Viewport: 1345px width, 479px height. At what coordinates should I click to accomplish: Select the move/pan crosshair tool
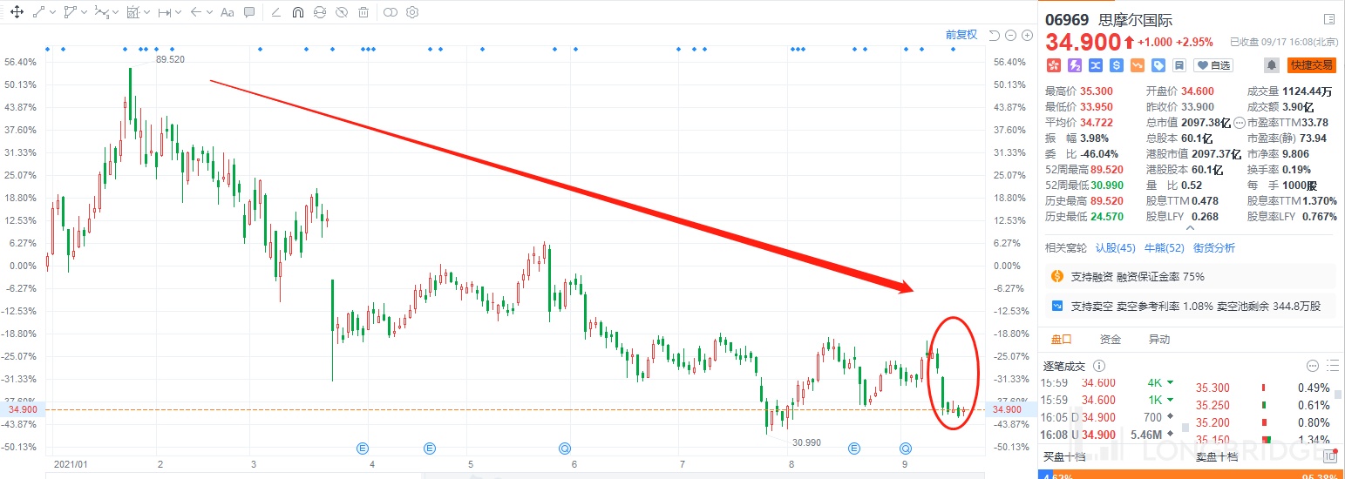(x=16, y=13)
